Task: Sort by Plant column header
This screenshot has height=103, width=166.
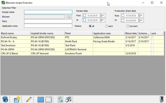Action: (x=79, y=33)
